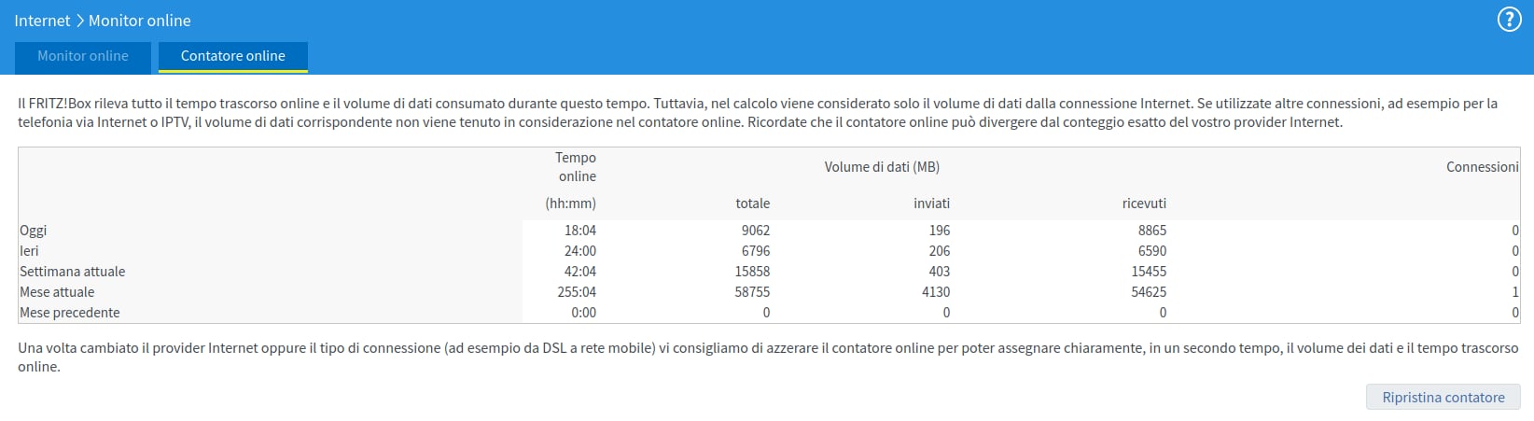Select the Oggi row label
Screen dimensions: 1534x421
34,231
